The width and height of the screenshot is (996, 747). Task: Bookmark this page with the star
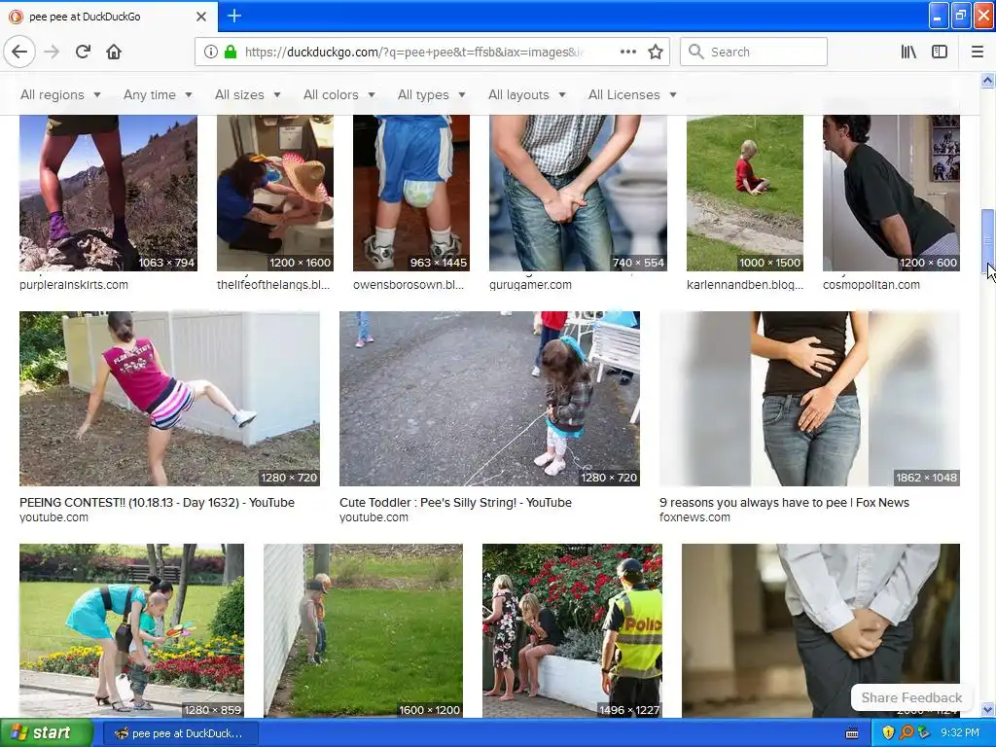(656, 53)
